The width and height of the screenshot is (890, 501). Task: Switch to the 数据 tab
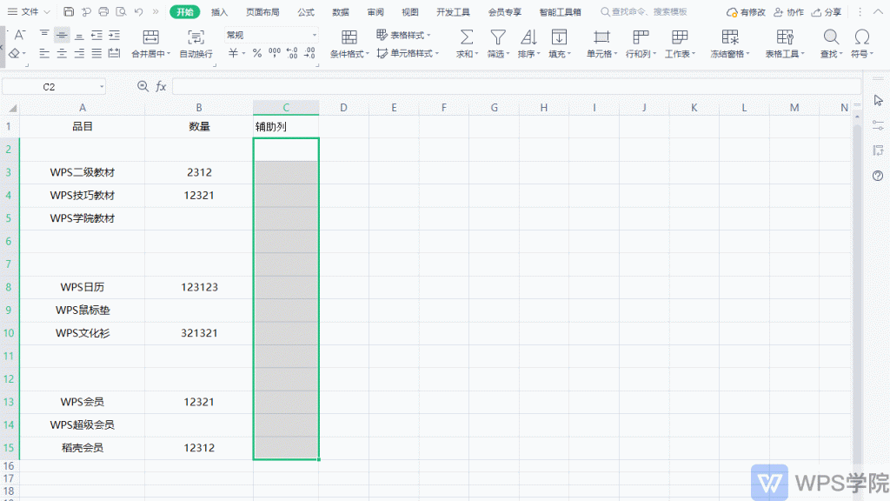[x=341, y=12]
